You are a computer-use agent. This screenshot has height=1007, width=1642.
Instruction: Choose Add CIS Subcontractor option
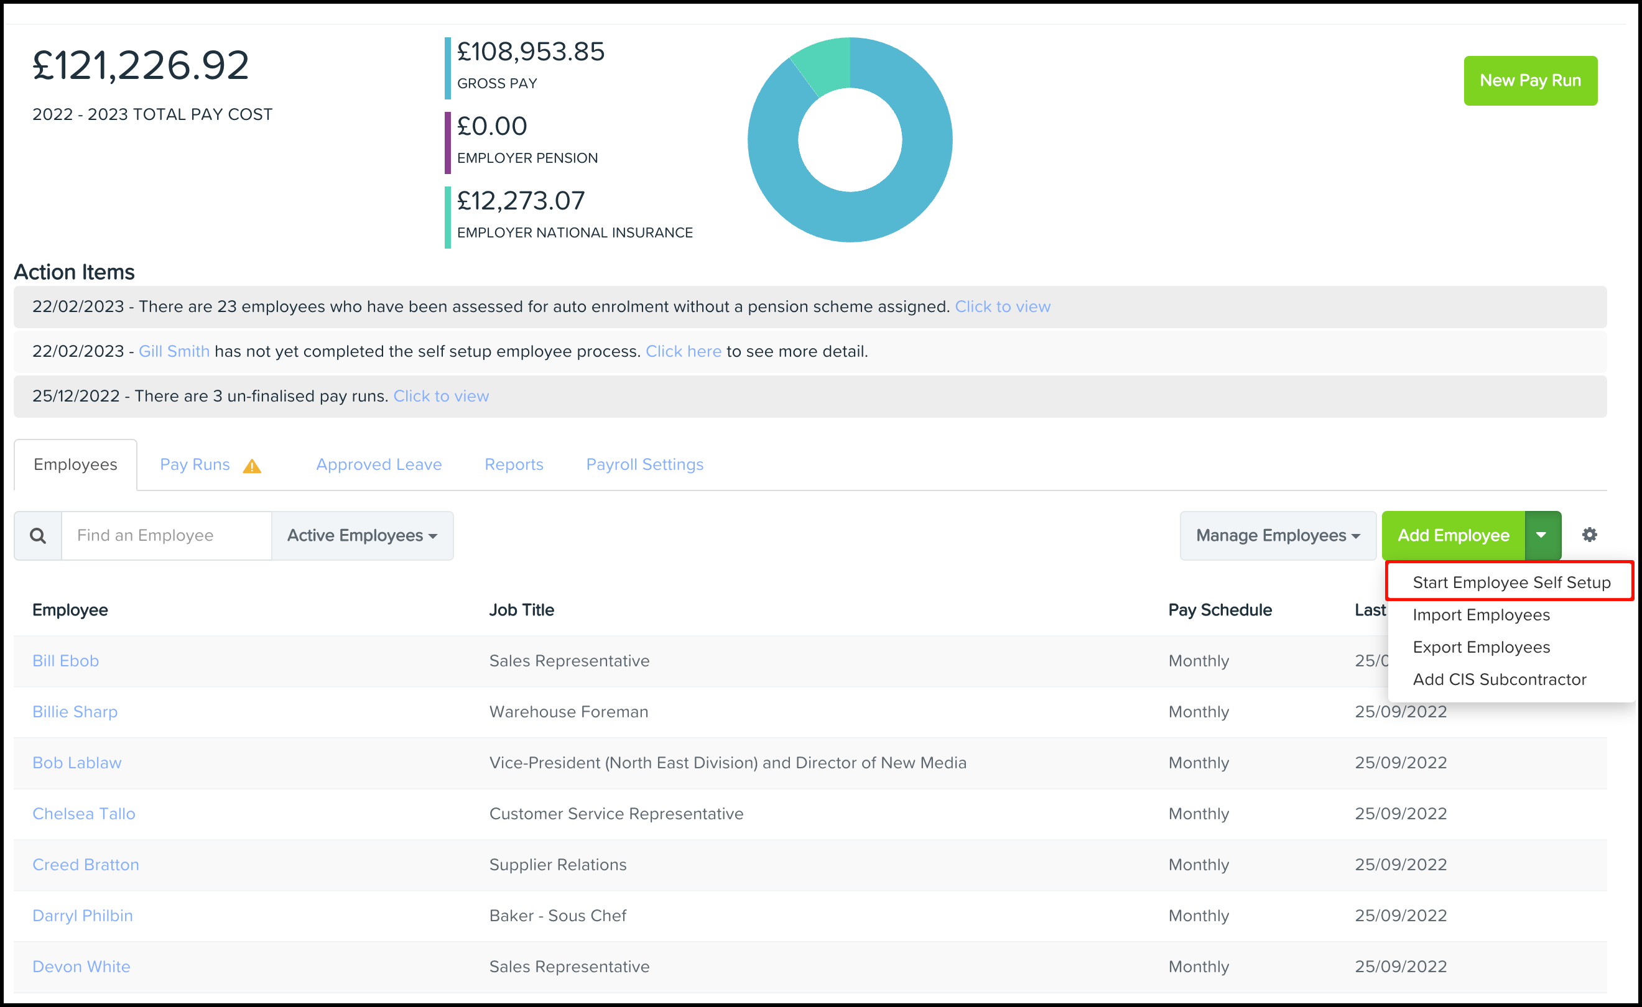coord(1499,679)
